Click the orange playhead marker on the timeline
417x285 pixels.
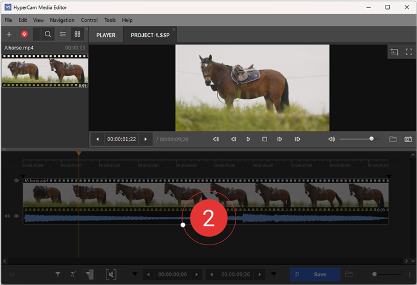coord(79,153)
